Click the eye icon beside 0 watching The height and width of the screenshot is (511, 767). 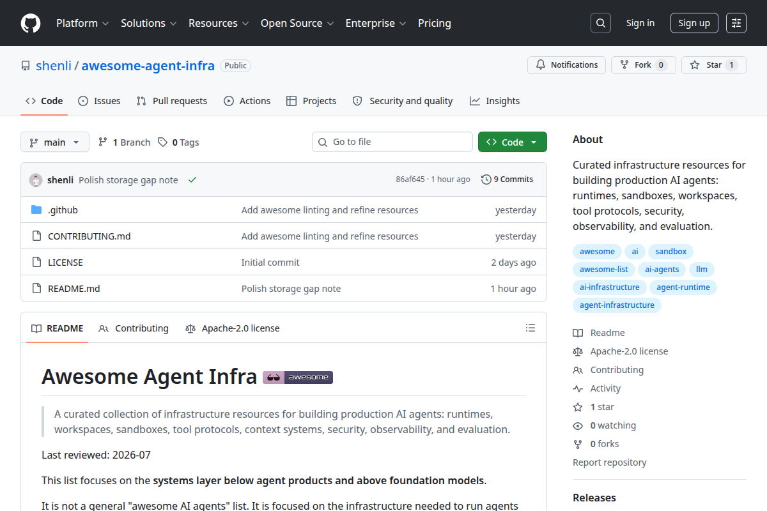click(x=578, y=425)
